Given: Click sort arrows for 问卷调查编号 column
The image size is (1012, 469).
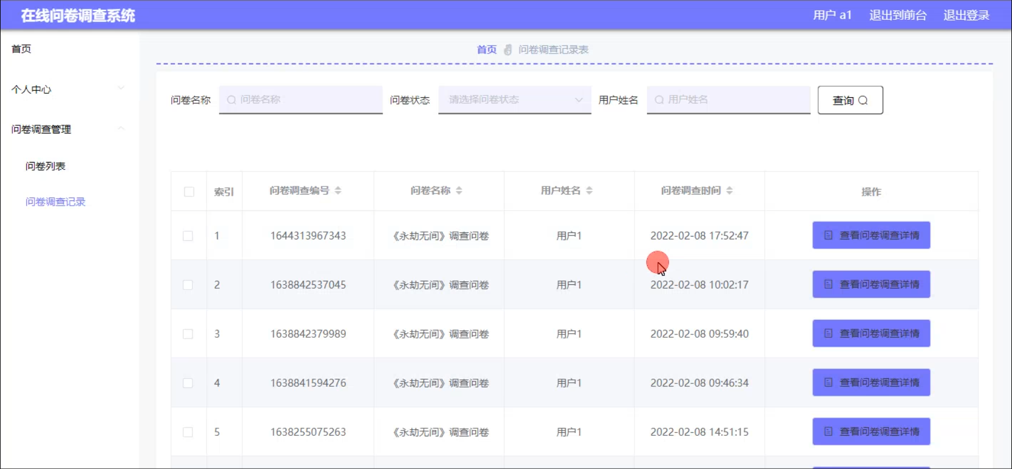Looking at the screenshot, I should coord(338,191).
